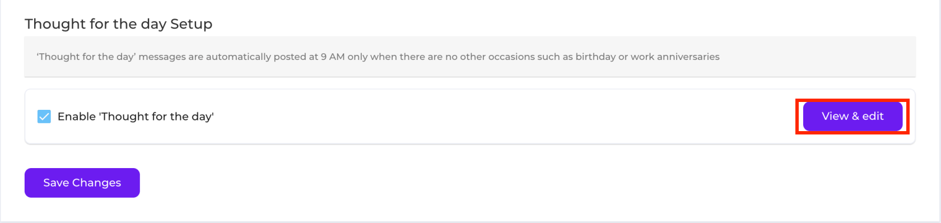Edit the thoughts list via View & edit

pyautogui.click(x=853, y=116)
